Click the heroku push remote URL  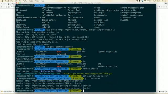click(x=49, y=83)
